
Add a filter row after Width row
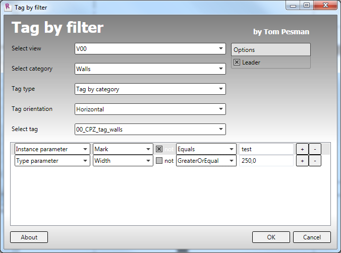302,161
